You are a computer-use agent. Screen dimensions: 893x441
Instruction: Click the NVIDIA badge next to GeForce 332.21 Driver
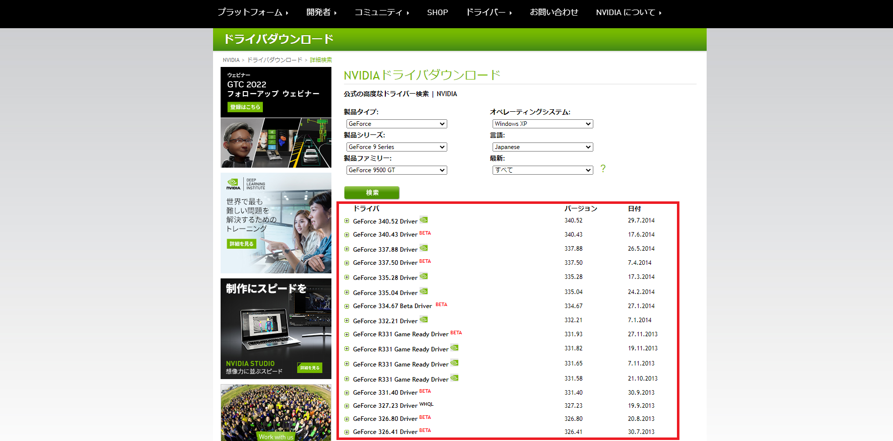(x=424, y=319)
